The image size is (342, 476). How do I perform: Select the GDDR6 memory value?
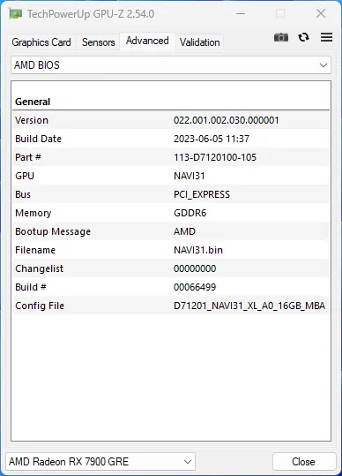190,213
